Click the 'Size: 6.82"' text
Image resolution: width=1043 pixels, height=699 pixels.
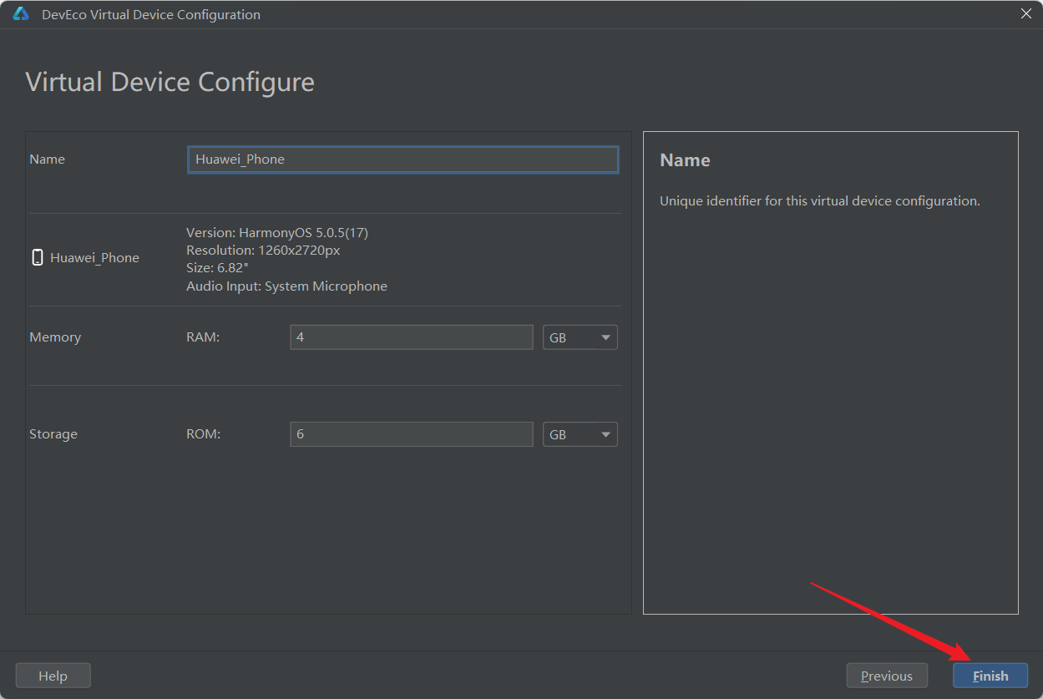[217, 268]
